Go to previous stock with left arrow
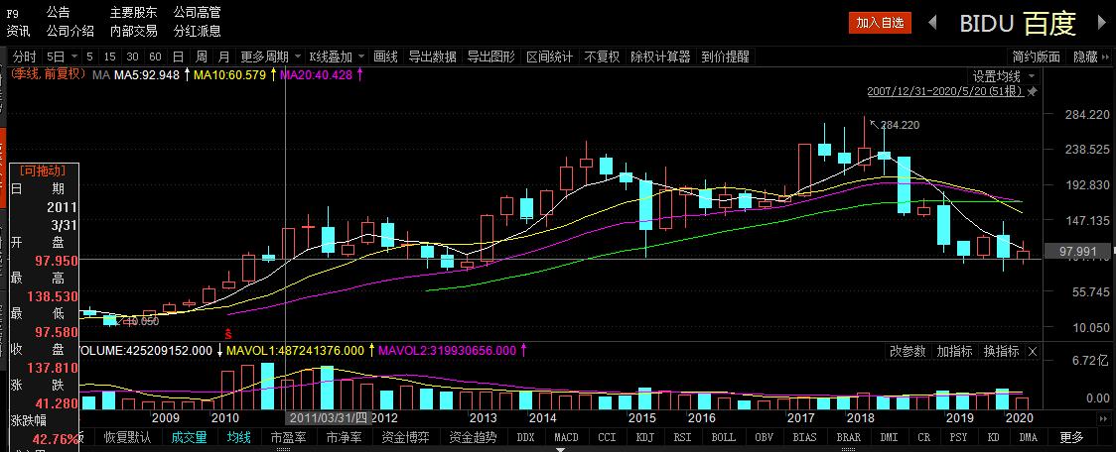 932,23
